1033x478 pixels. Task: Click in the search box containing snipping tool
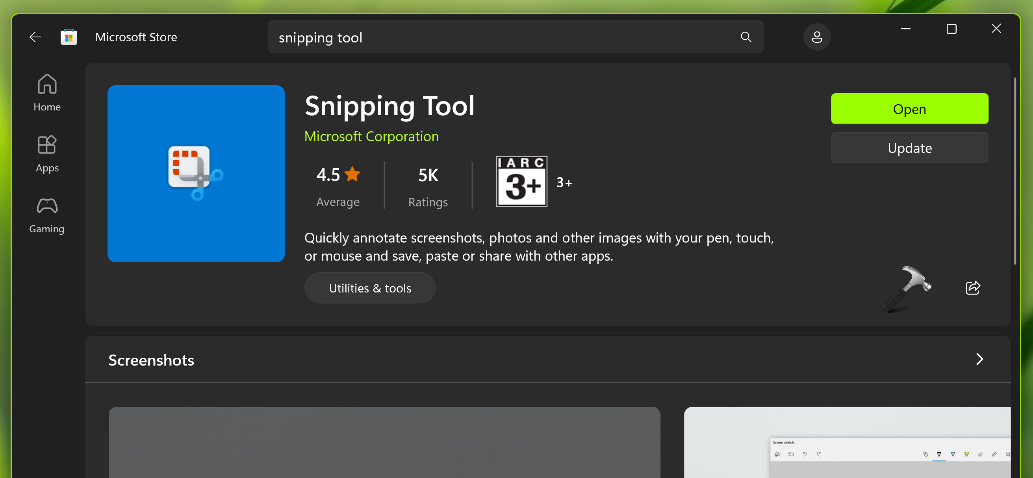501,37
